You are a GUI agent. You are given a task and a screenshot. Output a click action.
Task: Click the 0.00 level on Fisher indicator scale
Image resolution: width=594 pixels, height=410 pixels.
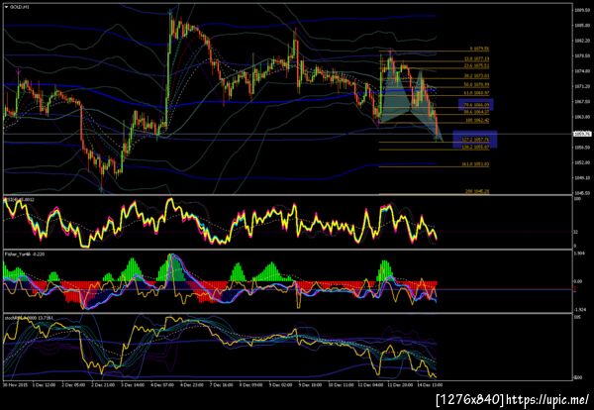(579, 281)
